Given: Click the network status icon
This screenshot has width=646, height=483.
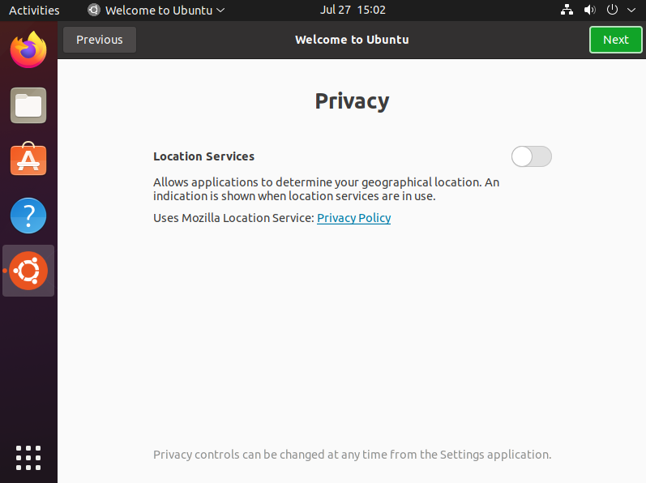Looking at the screenshot, I should click(x=567, y=10).
